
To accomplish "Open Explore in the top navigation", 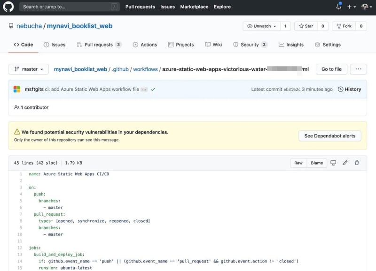I will 222,7.
